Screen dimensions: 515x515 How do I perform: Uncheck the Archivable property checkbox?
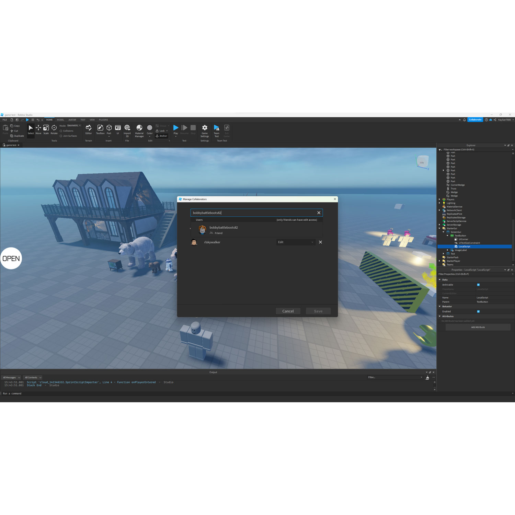point(478,285)
